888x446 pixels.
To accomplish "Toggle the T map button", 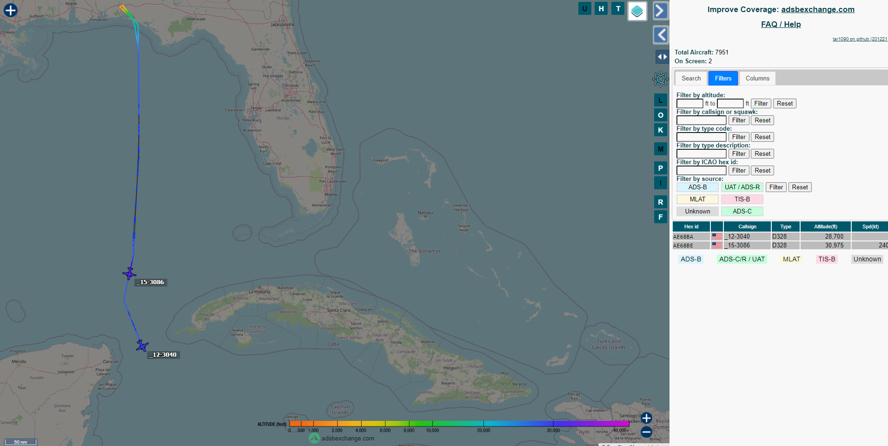I will pyautogui.click(x=618, y=8).
